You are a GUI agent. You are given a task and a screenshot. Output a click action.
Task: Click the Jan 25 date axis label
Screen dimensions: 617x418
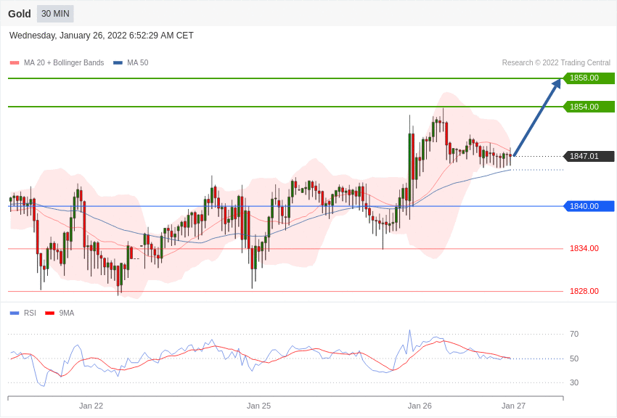258,406
